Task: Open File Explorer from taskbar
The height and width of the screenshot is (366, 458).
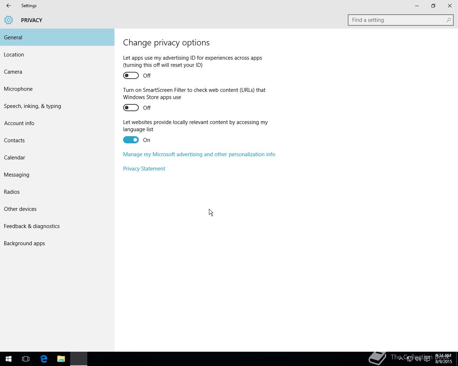Action: click(61, 359)
